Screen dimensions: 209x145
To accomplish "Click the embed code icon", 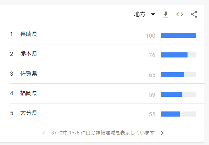I will pos(180,14).
